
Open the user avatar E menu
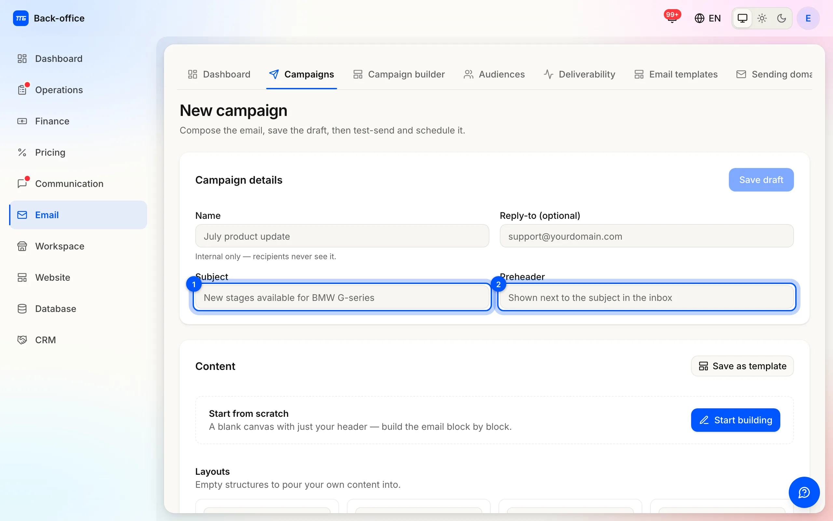[808, 18]
